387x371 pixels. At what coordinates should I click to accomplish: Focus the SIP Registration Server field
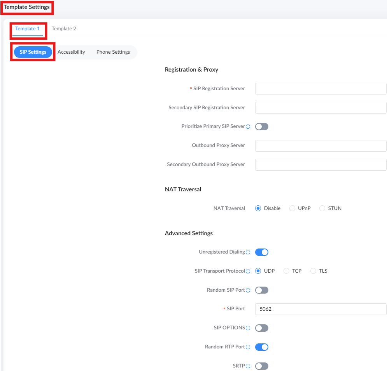[x=320, y=89]
